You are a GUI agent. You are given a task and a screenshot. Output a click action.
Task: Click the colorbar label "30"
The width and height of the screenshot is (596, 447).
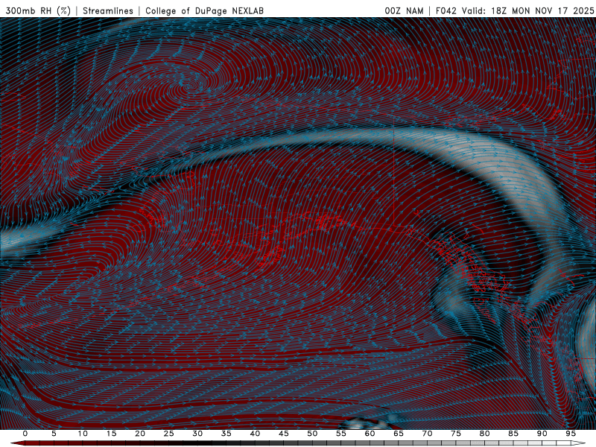(x=197, y=434)
